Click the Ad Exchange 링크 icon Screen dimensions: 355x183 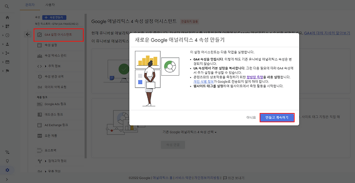(x=39, y=125)
